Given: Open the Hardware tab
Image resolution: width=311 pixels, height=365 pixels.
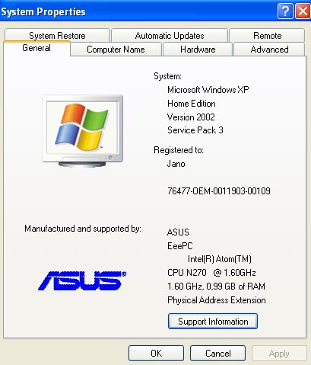Looking at the screenshot, I should point(198,50).
